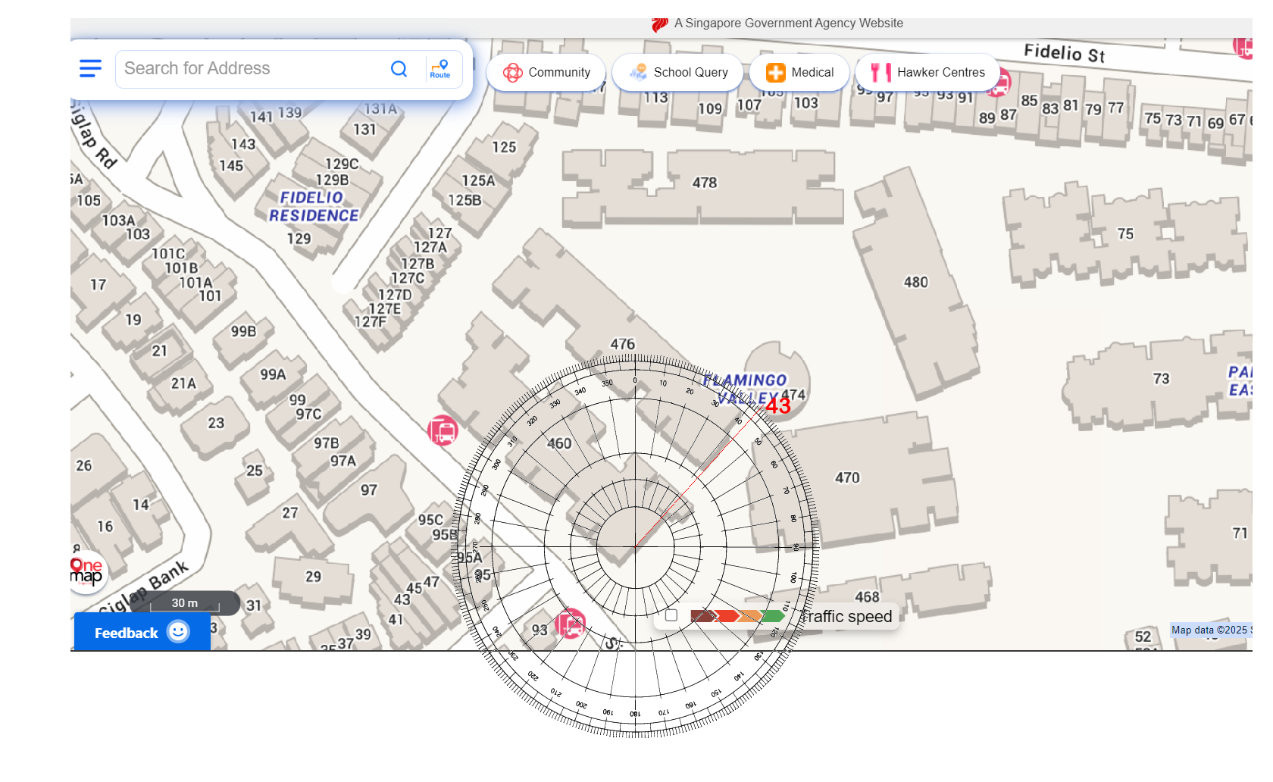Click the 30 m map scale bar
1273x782 pixels.
pyautogui.click(x=185, y=604)
